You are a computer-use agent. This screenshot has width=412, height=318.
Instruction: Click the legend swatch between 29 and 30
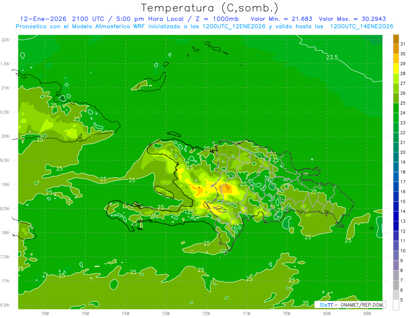point(396,59)
